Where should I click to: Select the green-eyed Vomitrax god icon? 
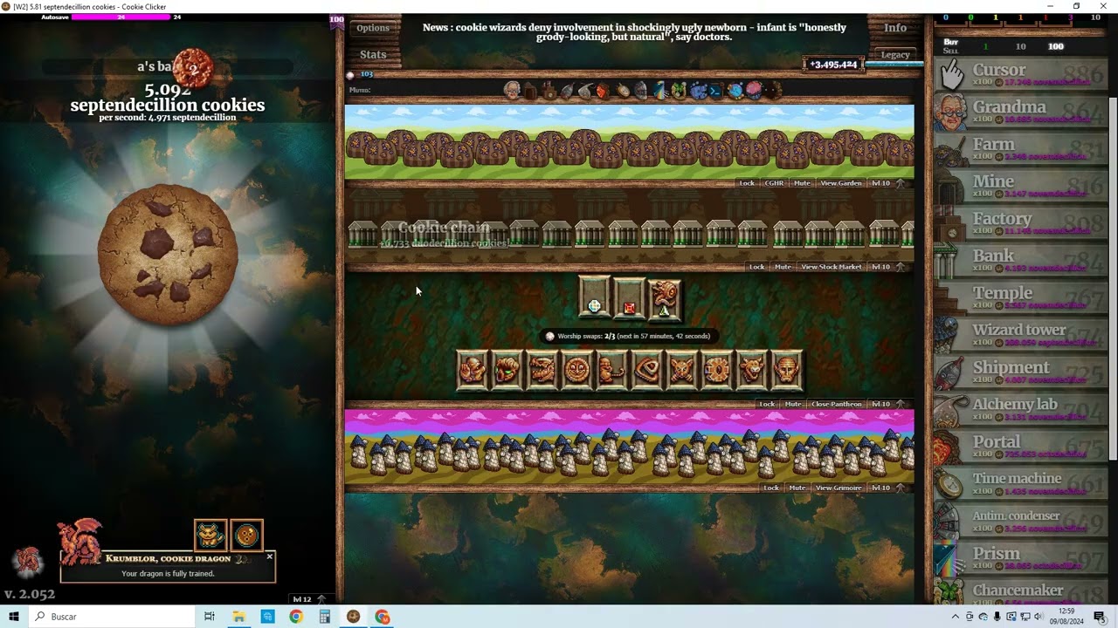coord(507,370)
